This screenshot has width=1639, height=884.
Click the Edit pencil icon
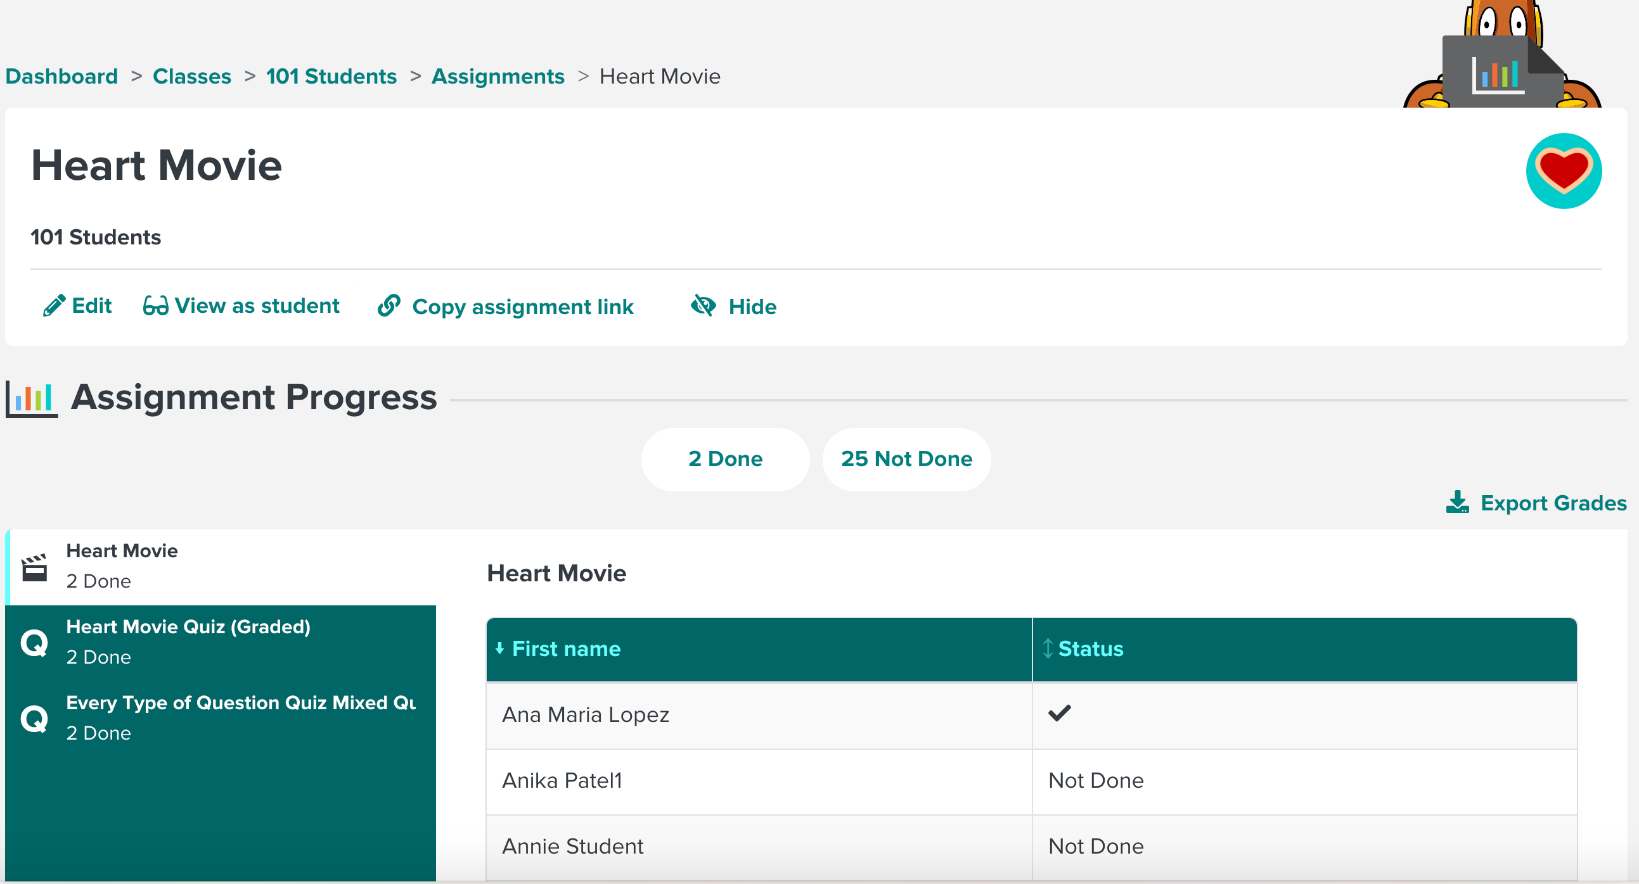(55, 306)
